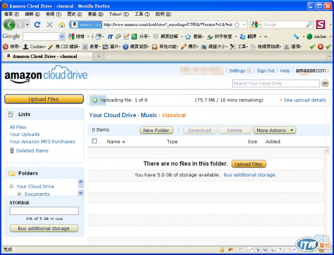Click Buy additional storage sidebar button

coord(44,228)
